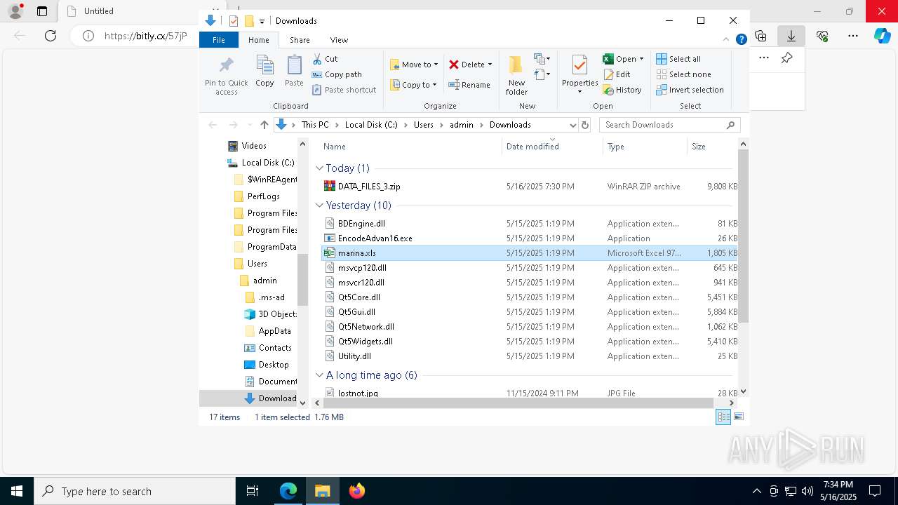Click the Paste ribbon icon

pos(294,72)
